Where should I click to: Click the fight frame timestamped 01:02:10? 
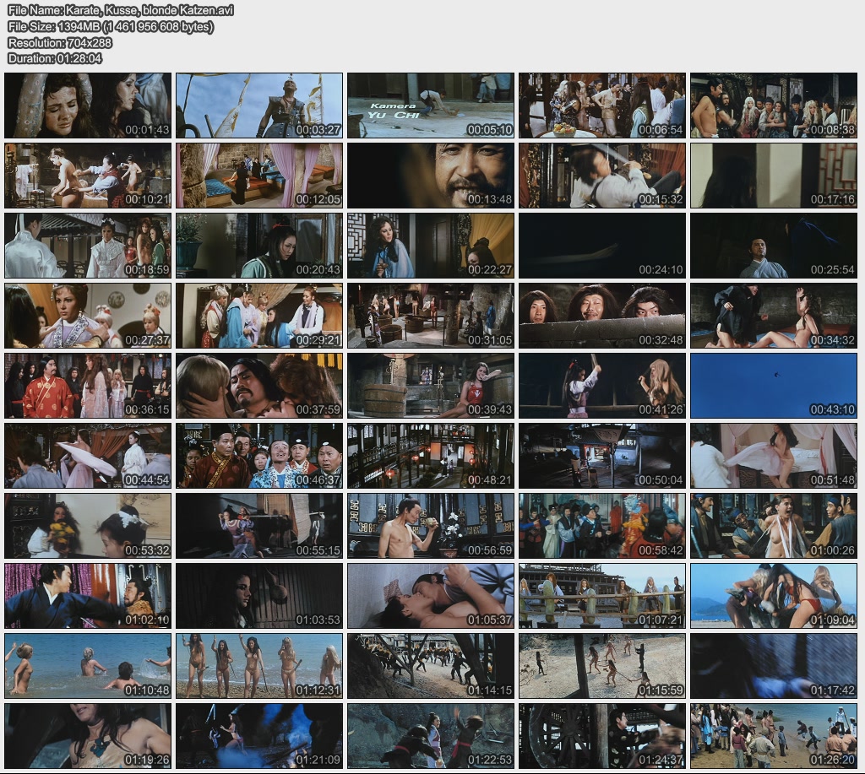coord(88,596)
